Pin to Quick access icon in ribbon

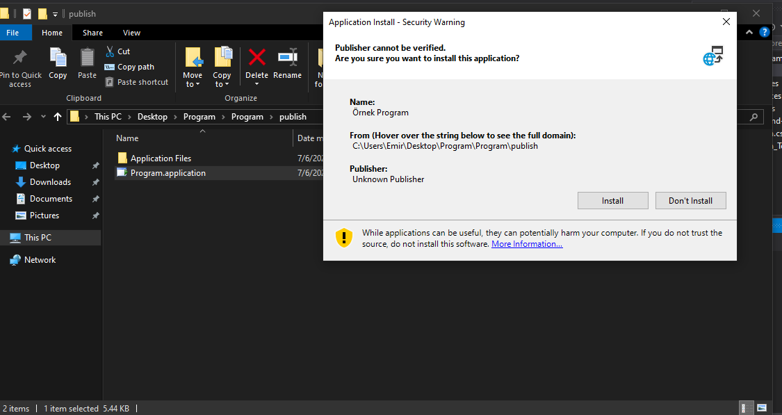[20, 58]
